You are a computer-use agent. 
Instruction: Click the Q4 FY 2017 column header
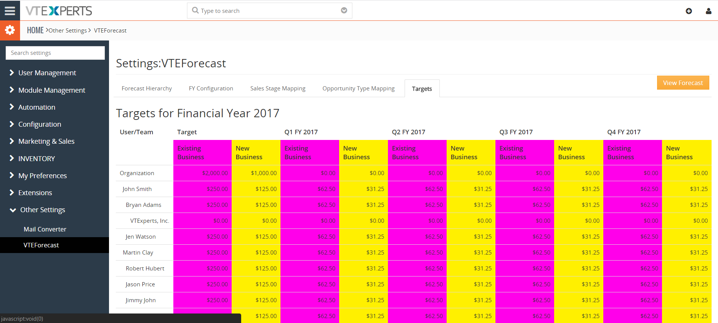624,132
